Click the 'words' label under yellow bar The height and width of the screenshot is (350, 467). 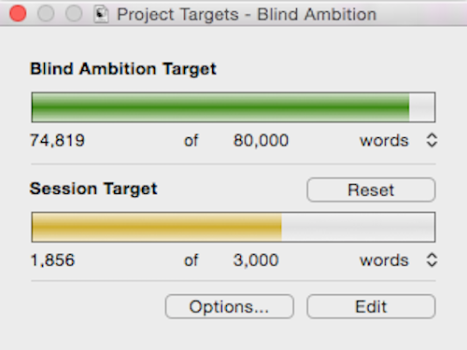[x=384, y=260]
